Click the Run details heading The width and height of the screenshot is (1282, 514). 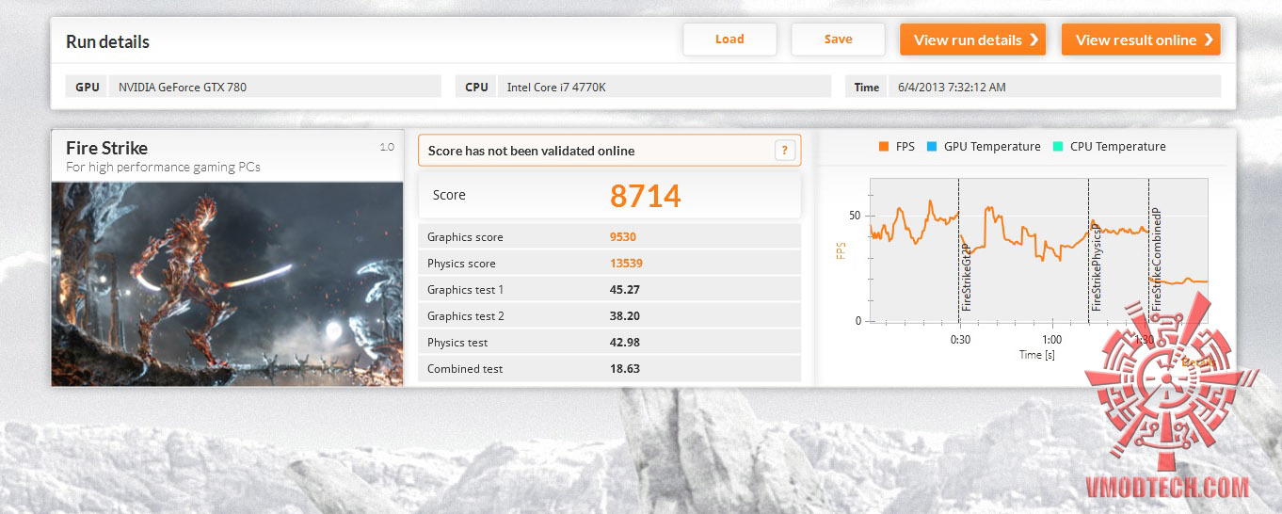click(x=107, y=41)
